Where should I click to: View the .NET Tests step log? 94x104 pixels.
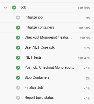click(47, 58)
